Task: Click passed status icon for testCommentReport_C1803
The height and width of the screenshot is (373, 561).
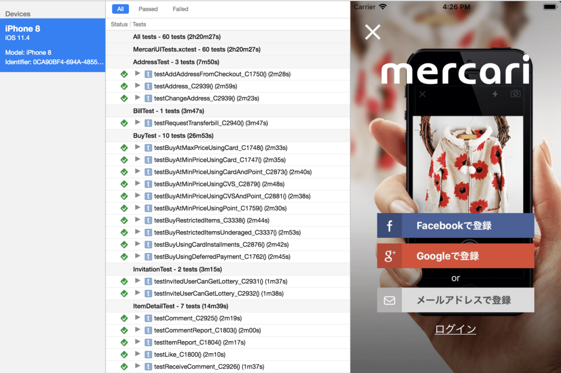Action: [x=124, y=330]
